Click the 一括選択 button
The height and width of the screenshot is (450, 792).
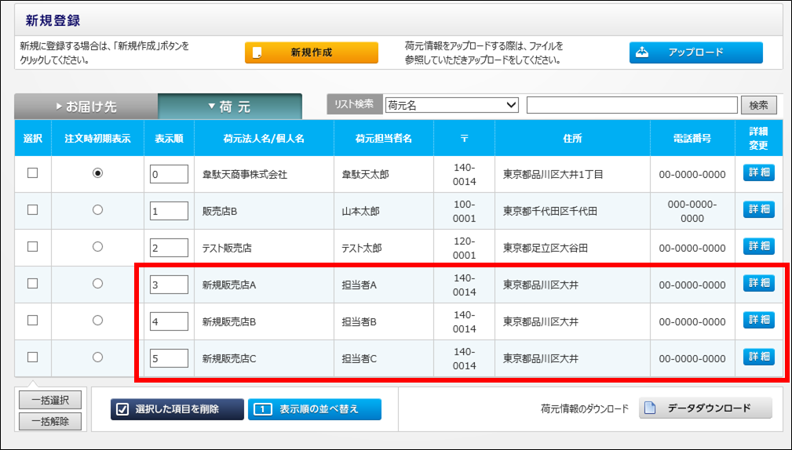(x=50, y=400)
